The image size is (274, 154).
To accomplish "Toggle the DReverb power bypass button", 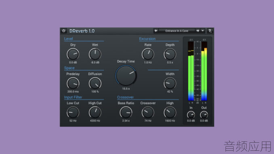I will click(x=64, y=31).
